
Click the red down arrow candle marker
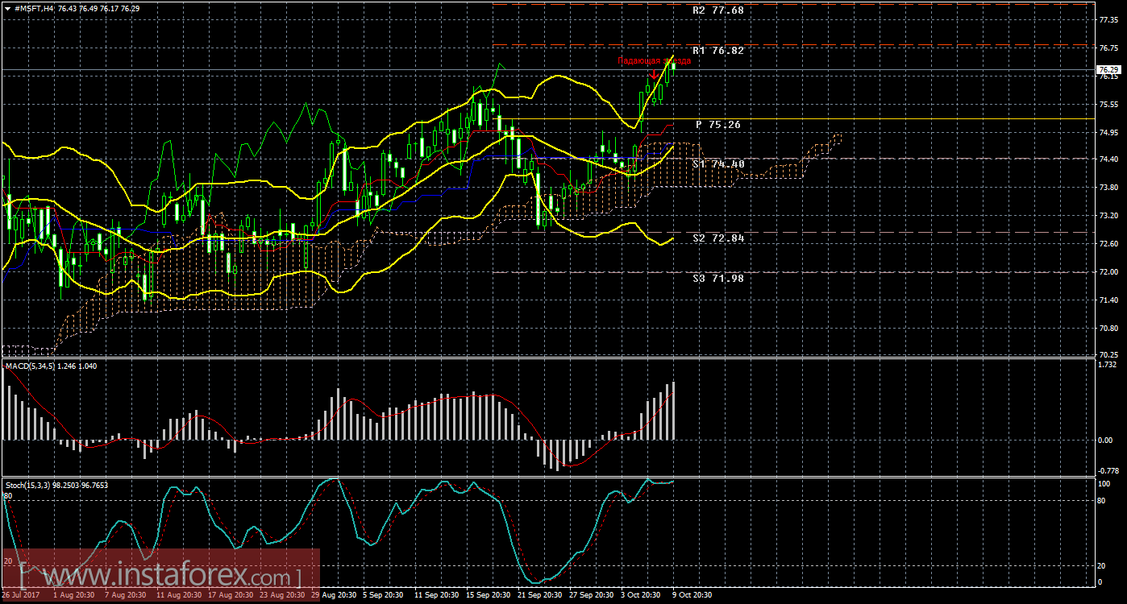pyautogui.click(x=652, y=74)
